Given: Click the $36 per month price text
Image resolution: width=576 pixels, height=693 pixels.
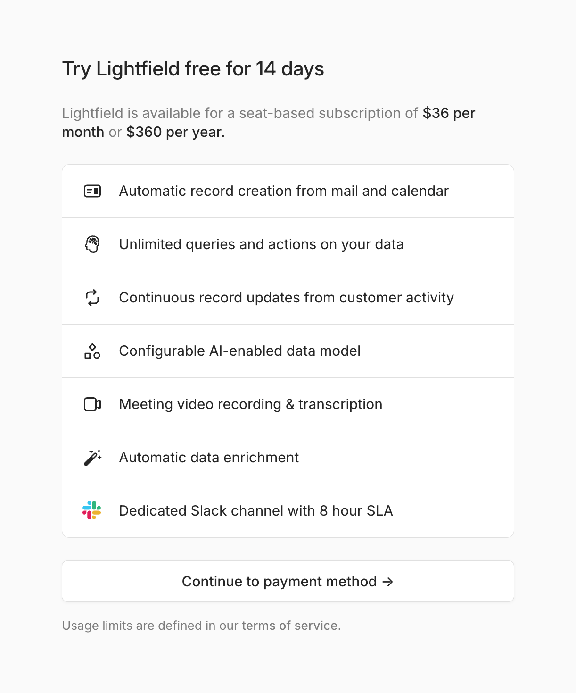Looking at the screenshot, I should (x=448, y=113).
